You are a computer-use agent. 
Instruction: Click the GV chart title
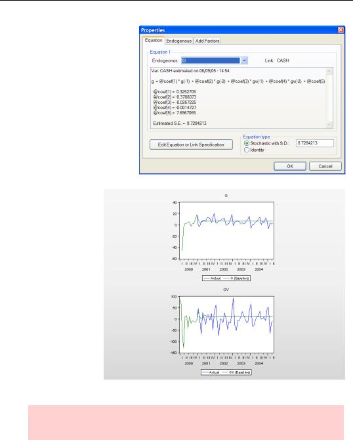(x=226, y=290)
